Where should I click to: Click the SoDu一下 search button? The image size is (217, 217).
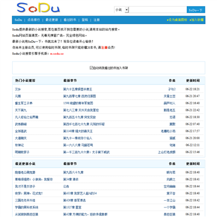pyautogui.click(x=196, y=10)
